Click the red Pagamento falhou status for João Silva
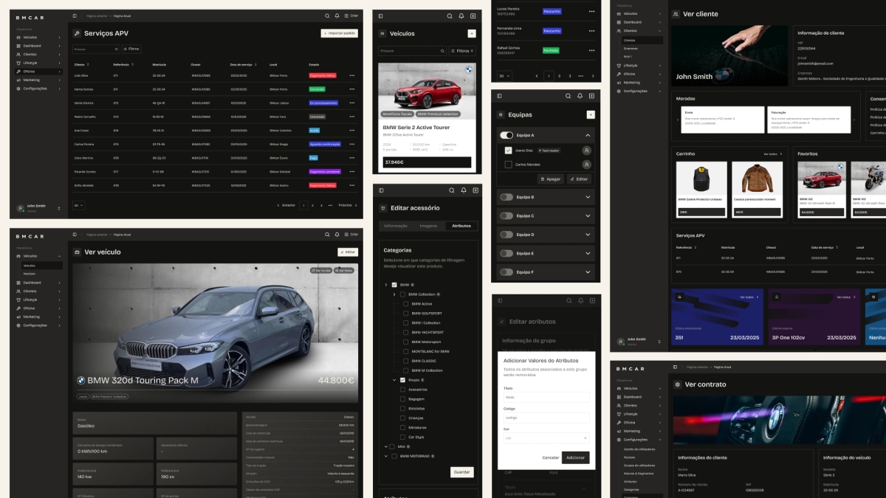Screen dimensions: 886x498 (323, 75)
